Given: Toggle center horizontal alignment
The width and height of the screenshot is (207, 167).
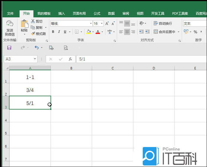Looking at the screenshot, I should click(x=127, y=32).
